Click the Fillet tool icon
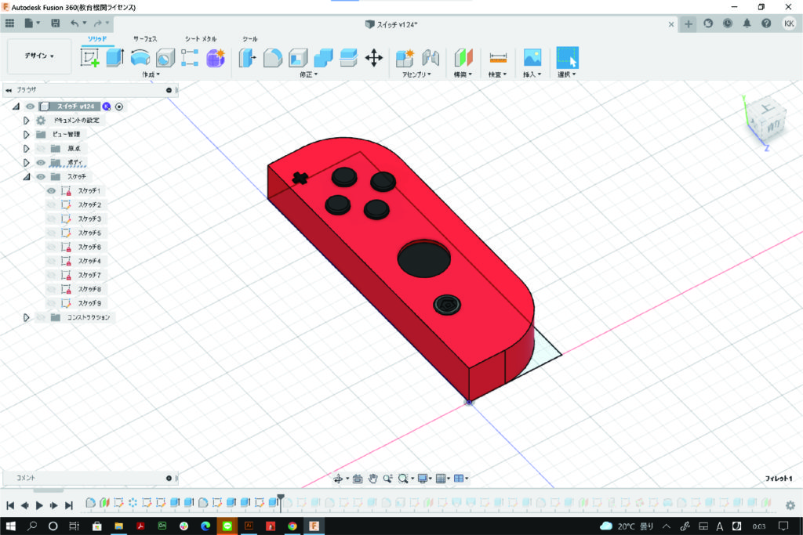The height and width of the screenshot is (535, 803). (x=272, y=57)
